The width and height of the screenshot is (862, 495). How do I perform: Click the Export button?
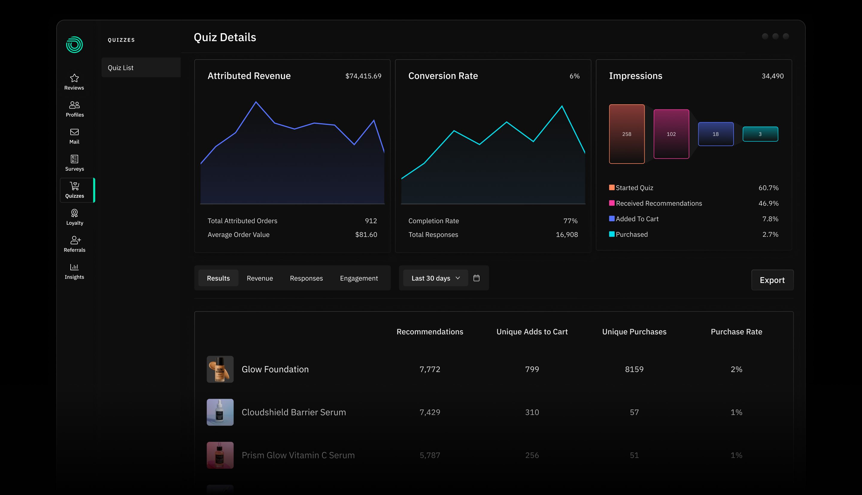772,280
